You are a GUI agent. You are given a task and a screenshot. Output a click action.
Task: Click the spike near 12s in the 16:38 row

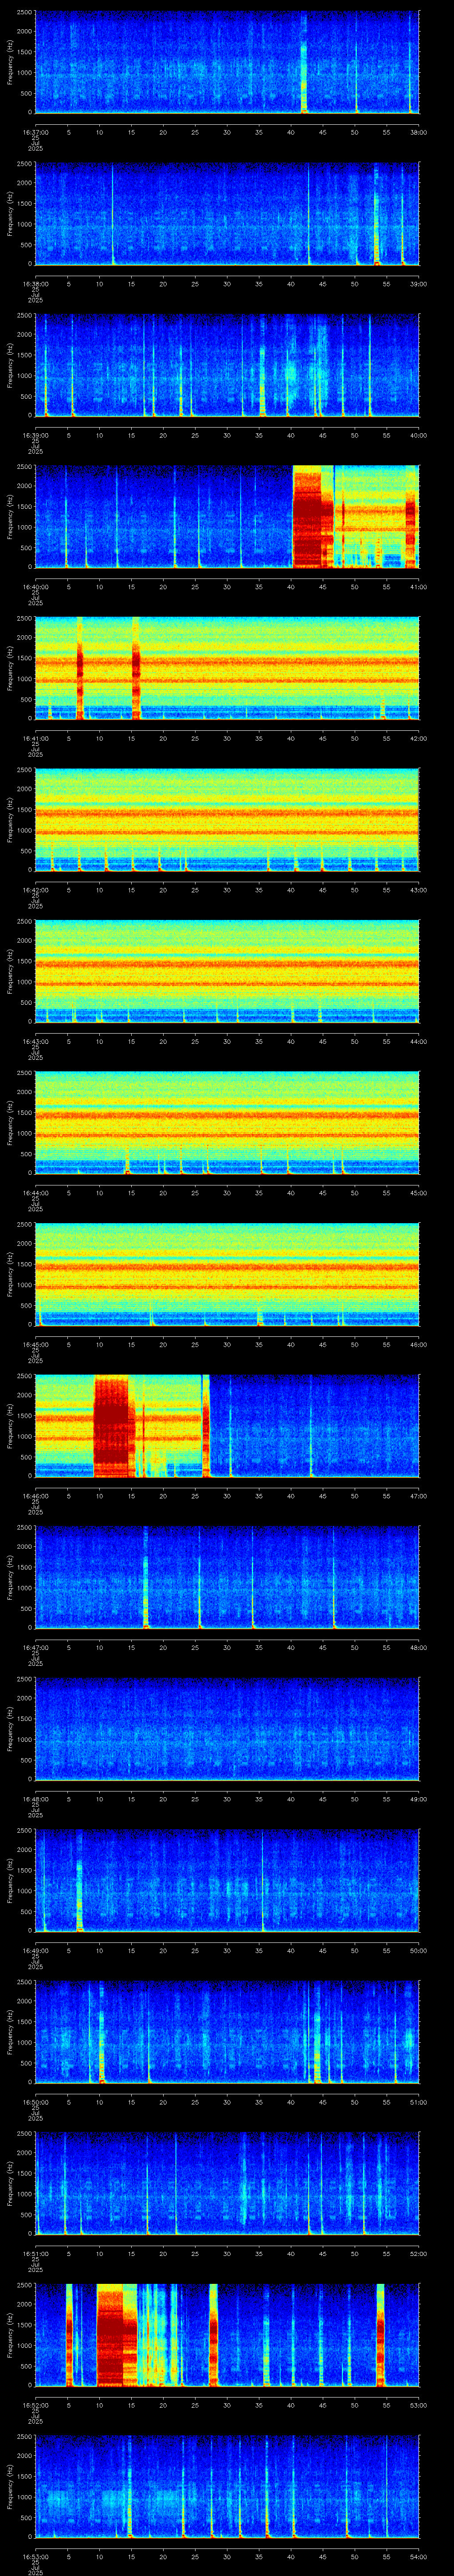[112, 214]
